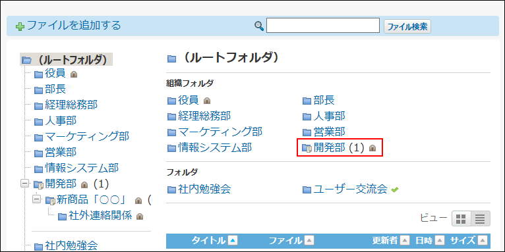The height and width of the screenshot is (252, 505).
Task: Click the 更新者 column sort arrow
Action: click(x=405, y=240)
